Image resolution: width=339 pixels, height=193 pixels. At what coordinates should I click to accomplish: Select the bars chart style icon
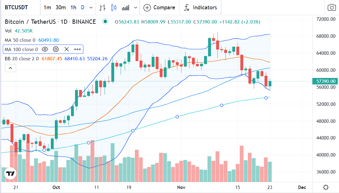102,7
